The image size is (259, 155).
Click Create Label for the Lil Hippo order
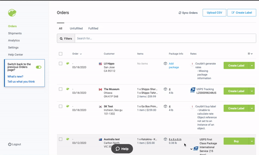[236, 65]
